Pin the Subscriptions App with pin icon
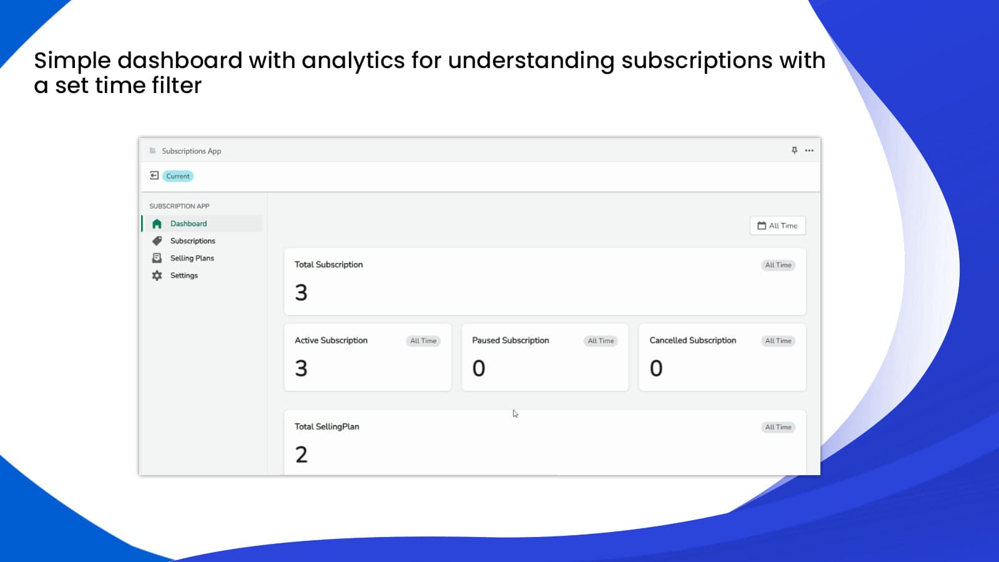999x562 pixels. point(794,150)
